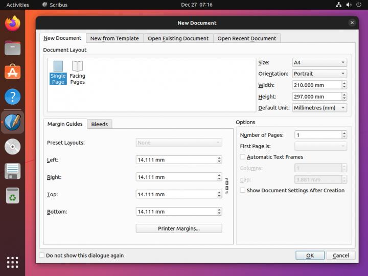Choose the Facing Pages layout icon

pyautogui.click(x=77, y=72)
